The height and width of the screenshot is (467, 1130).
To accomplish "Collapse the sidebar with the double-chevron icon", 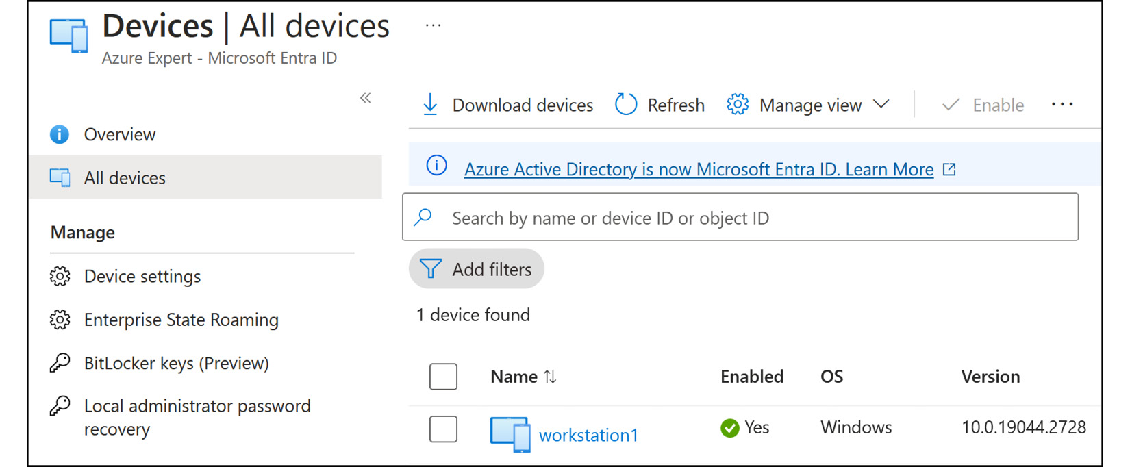I will tap(366, 98).
